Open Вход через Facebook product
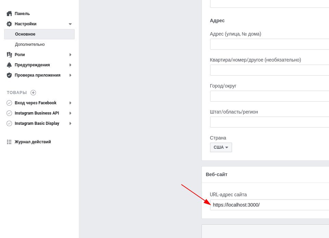The height and width of the screenshot is (238, 329). (x=35, y=103)
